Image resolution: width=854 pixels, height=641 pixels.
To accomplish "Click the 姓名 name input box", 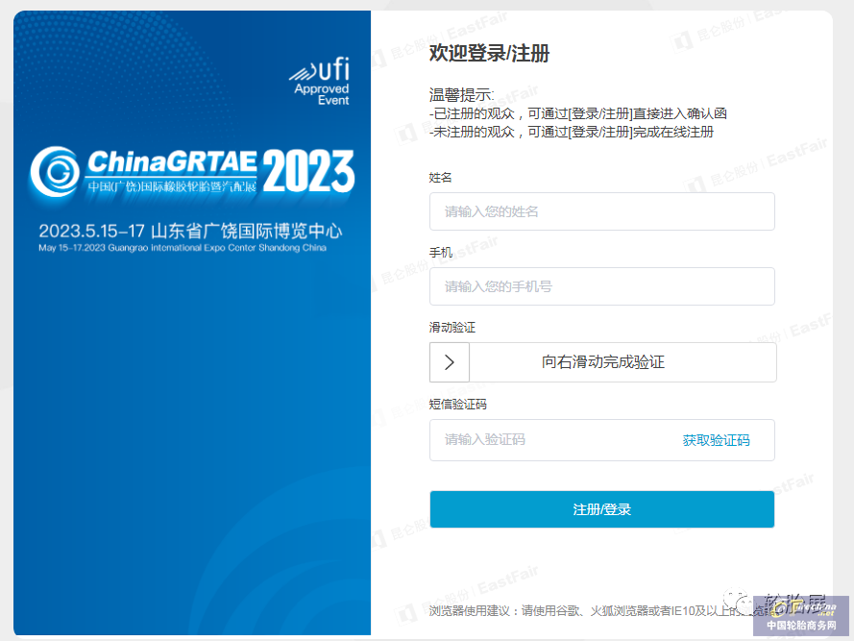I will click(x=601, y=211).
